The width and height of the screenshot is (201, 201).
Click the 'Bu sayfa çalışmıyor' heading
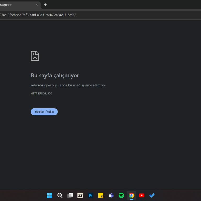tap(55, 75)
